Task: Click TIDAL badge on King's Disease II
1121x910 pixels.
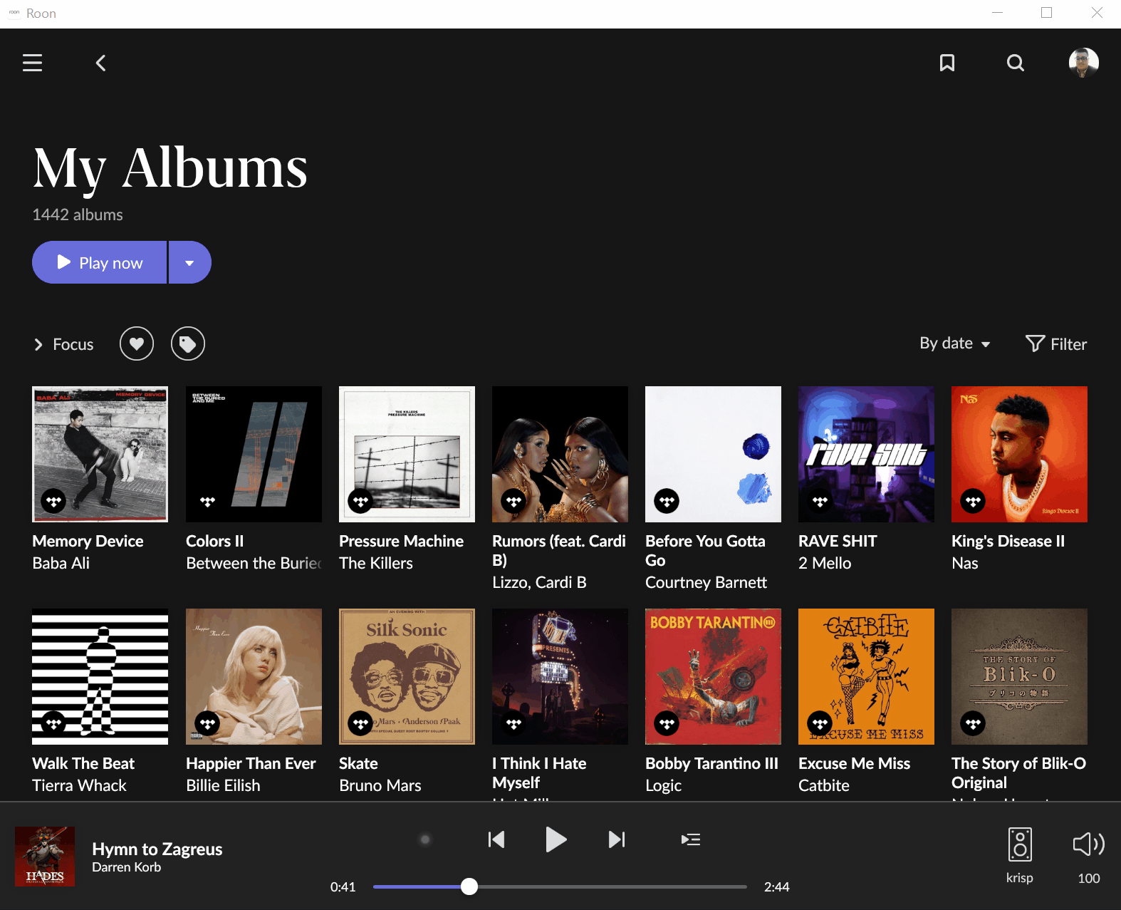Action: pos(973,501)
